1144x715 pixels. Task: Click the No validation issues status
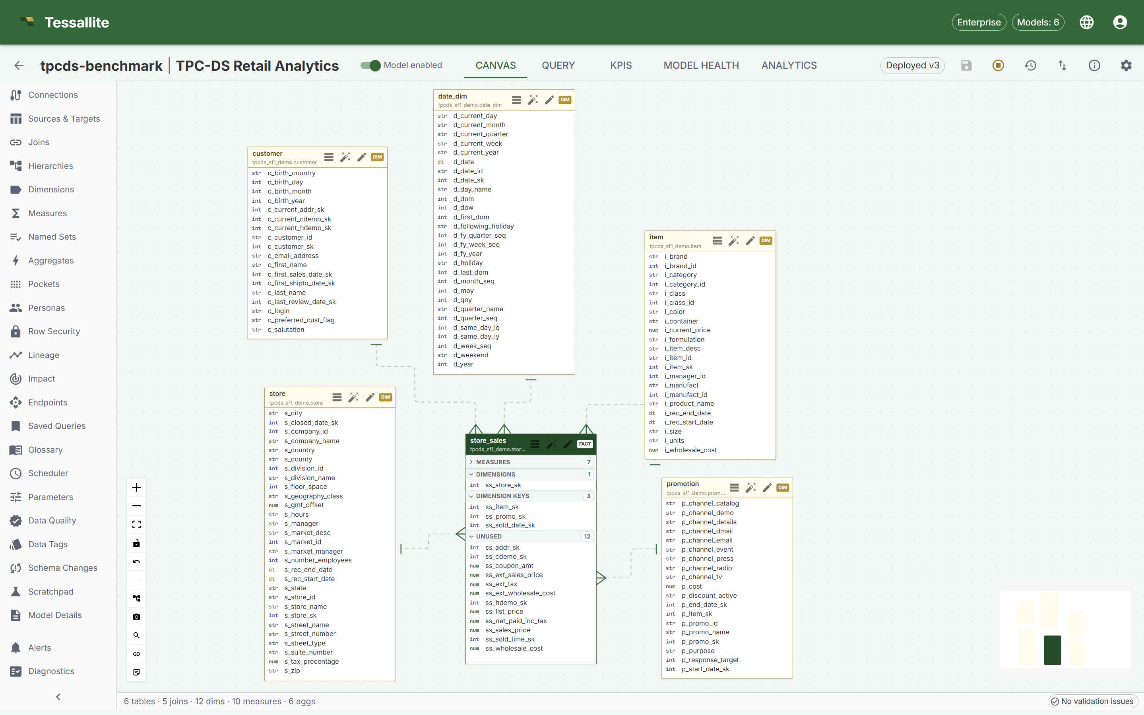(1092, 701)
